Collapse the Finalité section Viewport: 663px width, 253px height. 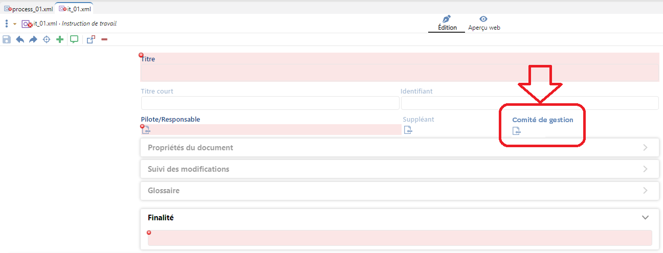[x=645, y=218]
